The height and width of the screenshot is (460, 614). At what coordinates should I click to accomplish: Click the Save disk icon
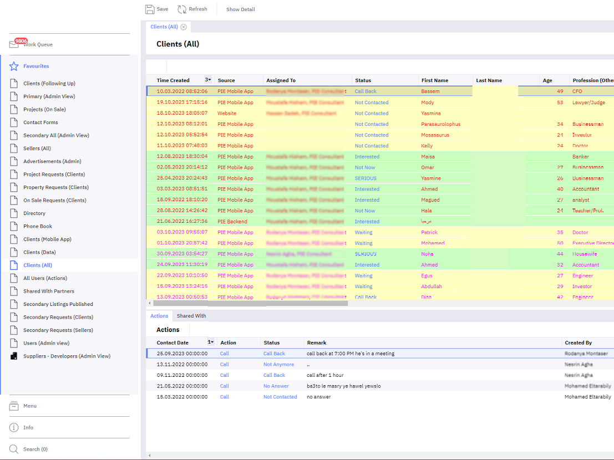click(150, 9)
